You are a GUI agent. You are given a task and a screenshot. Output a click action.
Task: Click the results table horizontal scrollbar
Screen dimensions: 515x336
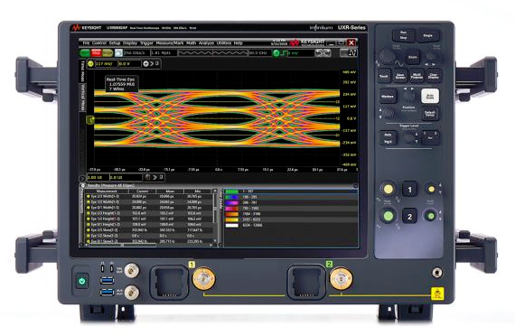[149, 245]
